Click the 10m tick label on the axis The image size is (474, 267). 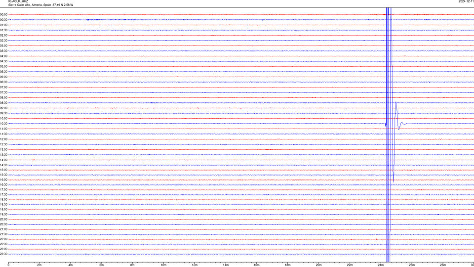[x=163, y=265]
